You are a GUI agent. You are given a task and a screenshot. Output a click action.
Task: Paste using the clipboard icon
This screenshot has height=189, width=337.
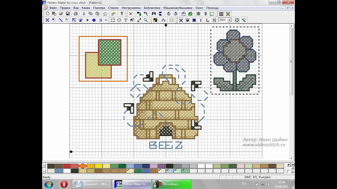pyautogui.click(x=97, y=14)
